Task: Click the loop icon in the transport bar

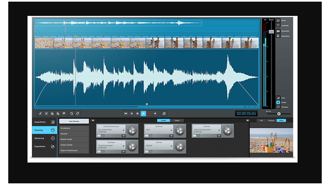Action: pyautogui.click(x=164, y=113)
